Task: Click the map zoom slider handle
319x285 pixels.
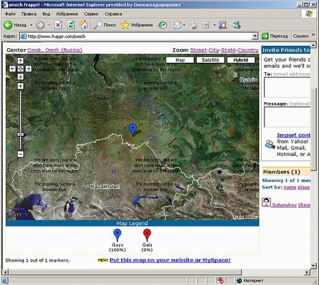Action: coord(20,134)
